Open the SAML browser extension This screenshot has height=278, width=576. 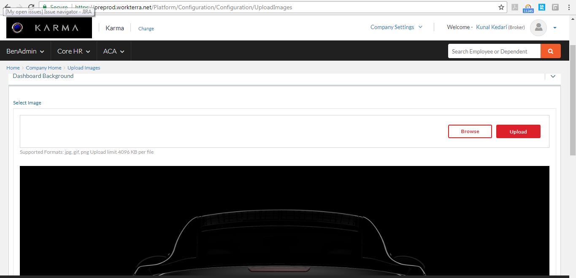point(542,7)
